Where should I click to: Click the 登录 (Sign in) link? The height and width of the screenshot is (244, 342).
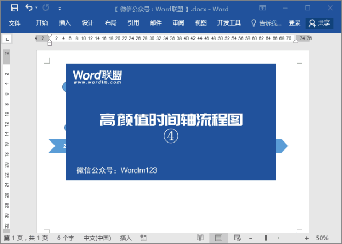click(x=294, y=22)
